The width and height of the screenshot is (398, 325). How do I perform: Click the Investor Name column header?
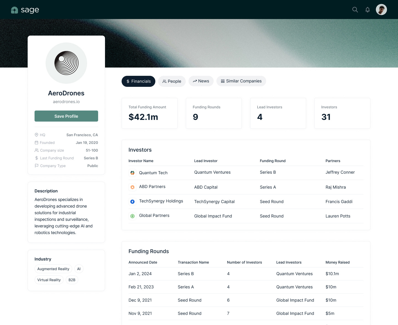(141, 161)
